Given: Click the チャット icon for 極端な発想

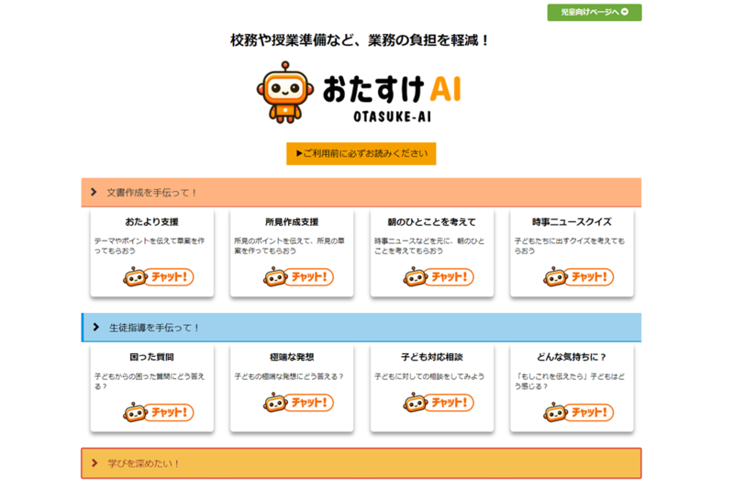Looking at the screenshot, I should [298, 402].
